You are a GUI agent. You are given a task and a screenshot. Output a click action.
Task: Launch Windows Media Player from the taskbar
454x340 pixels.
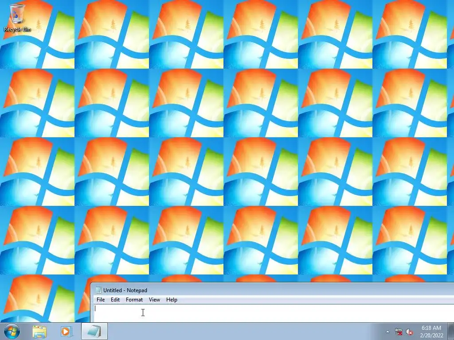click(66, 332)
